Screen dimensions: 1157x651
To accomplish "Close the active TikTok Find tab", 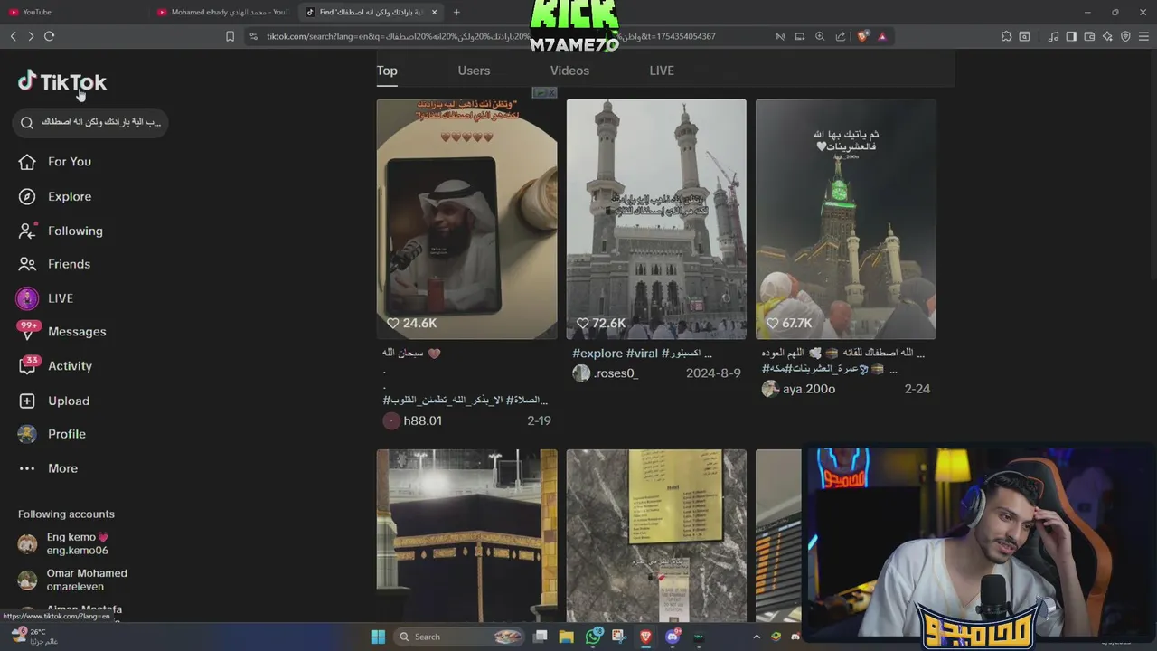I will pos(434,12).
